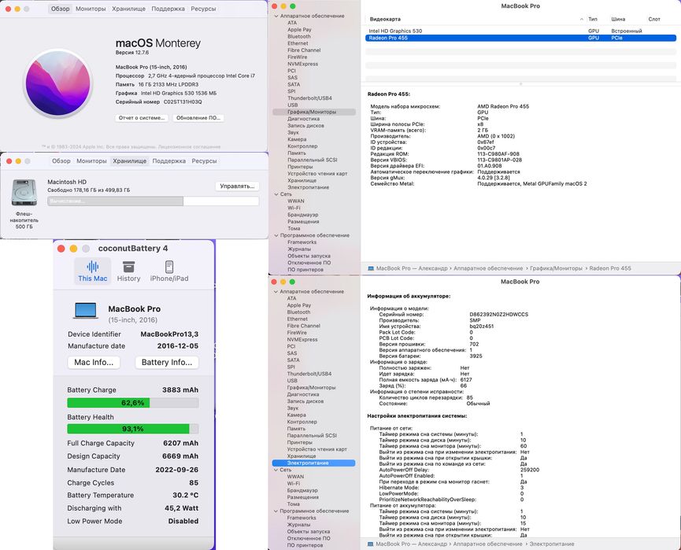Collapse Программное обеспечение in power window sidebar
The image size is (681, 550).
276,511
